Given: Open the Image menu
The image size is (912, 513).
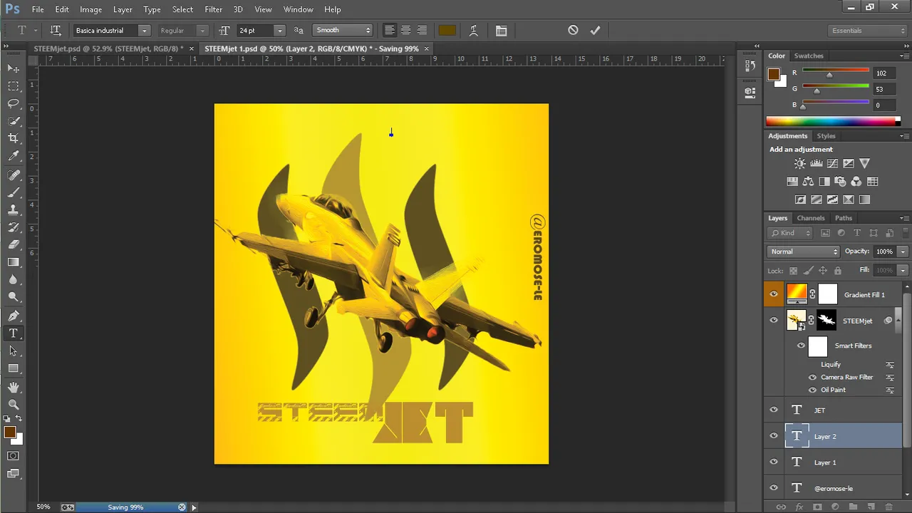Looking at the screenshot, I should [x=90, y=9].
